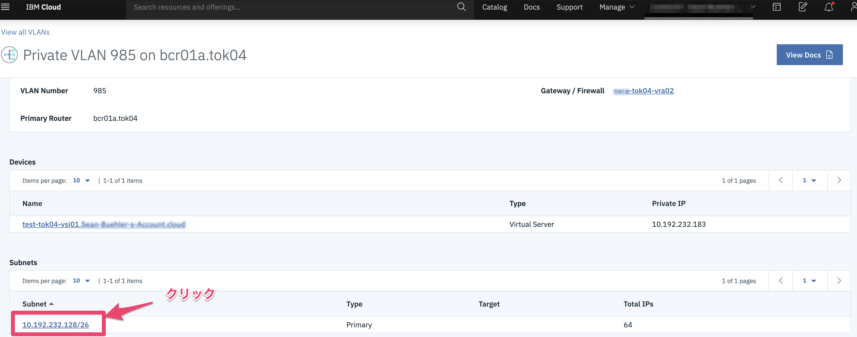Image resolution: width=857 pixels, height=337 pixels.
Task: Go to next Devices page arrow
Action: 839,180
